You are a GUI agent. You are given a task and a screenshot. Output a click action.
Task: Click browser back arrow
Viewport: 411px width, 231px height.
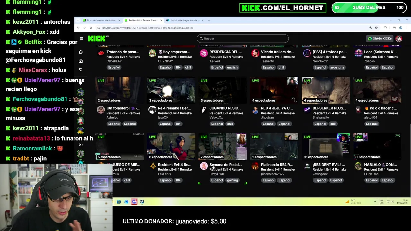pos(78,28)
